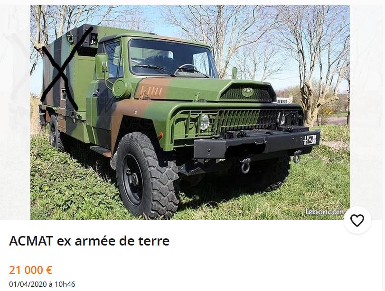
Task: Click the leboncoin watermark on the photo
Action: [x=324, y=211]
